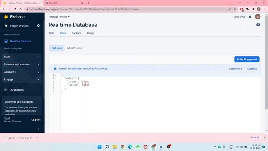This screenshot has height=151, width=268.
Task: Open the user account avatar
Action: [x=258, y=17]
